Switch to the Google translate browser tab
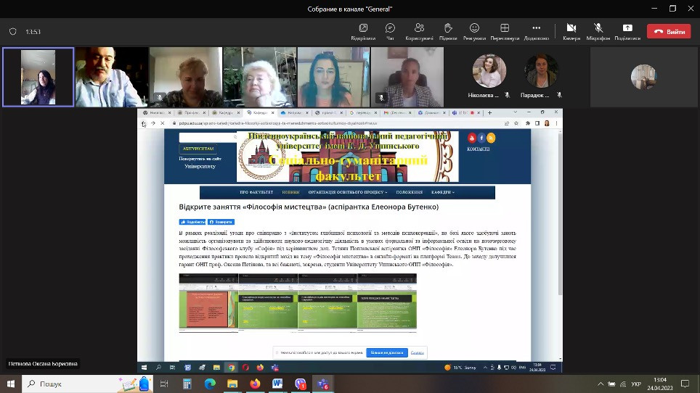The image size is (700, 393). tap(362, 112)
